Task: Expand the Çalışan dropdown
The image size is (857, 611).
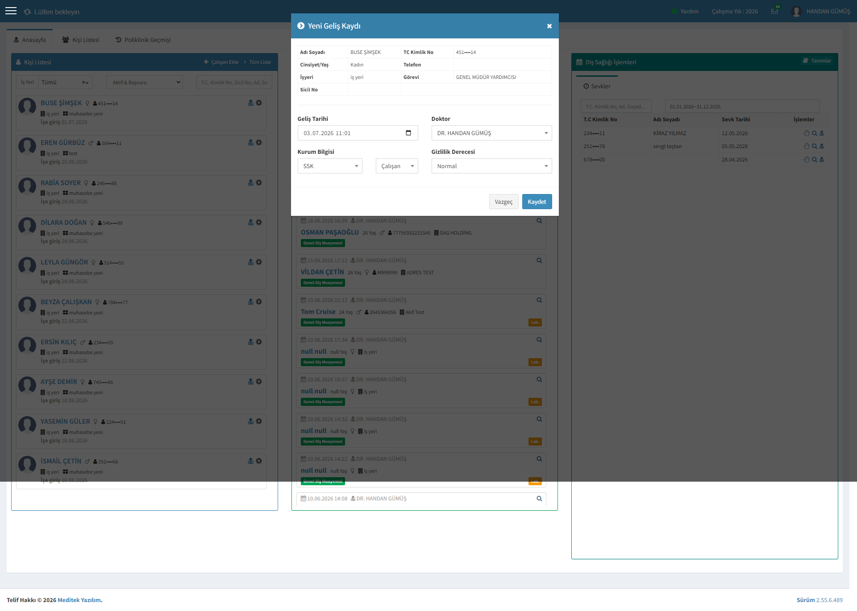Action: pyautogui.click(x=397, y=166)
